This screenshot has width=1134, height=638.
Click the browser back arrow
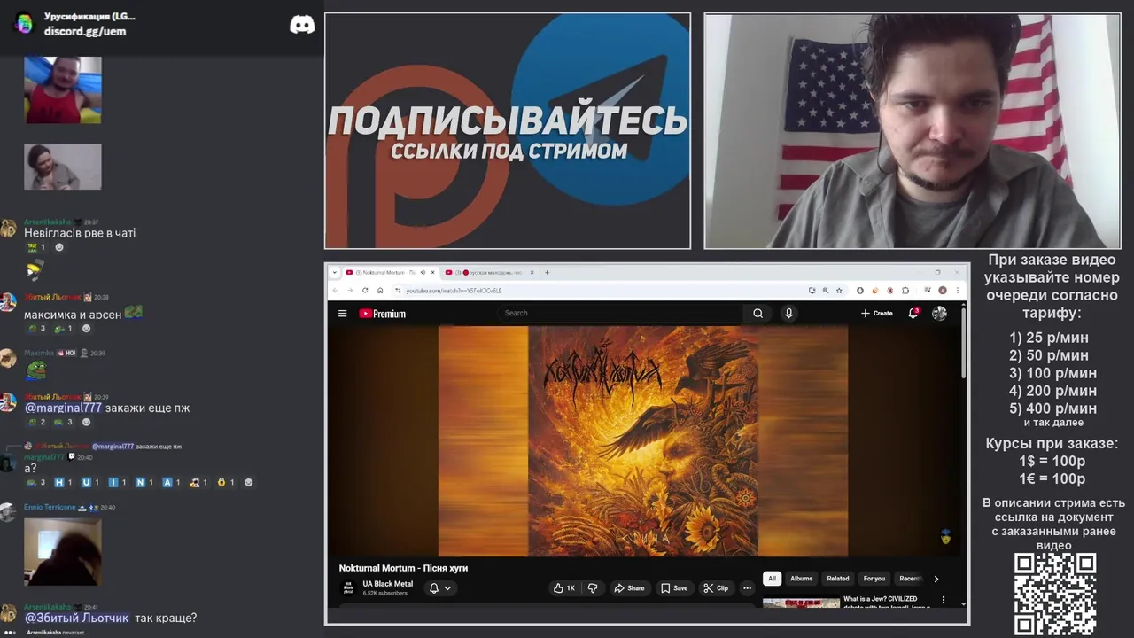(335, 290)
